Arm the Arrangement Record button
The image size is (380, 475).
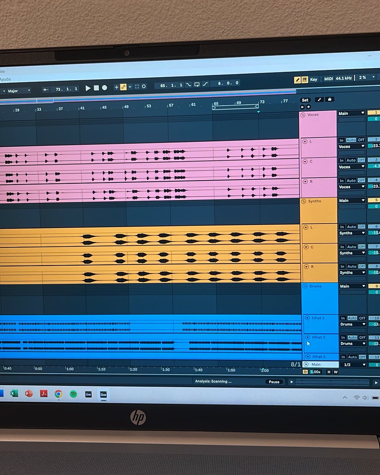[104, 87]
